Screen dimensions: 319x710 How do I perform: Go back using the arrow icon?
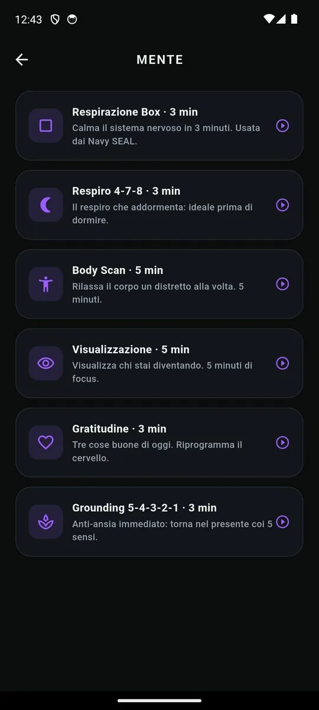click(22, 59)
